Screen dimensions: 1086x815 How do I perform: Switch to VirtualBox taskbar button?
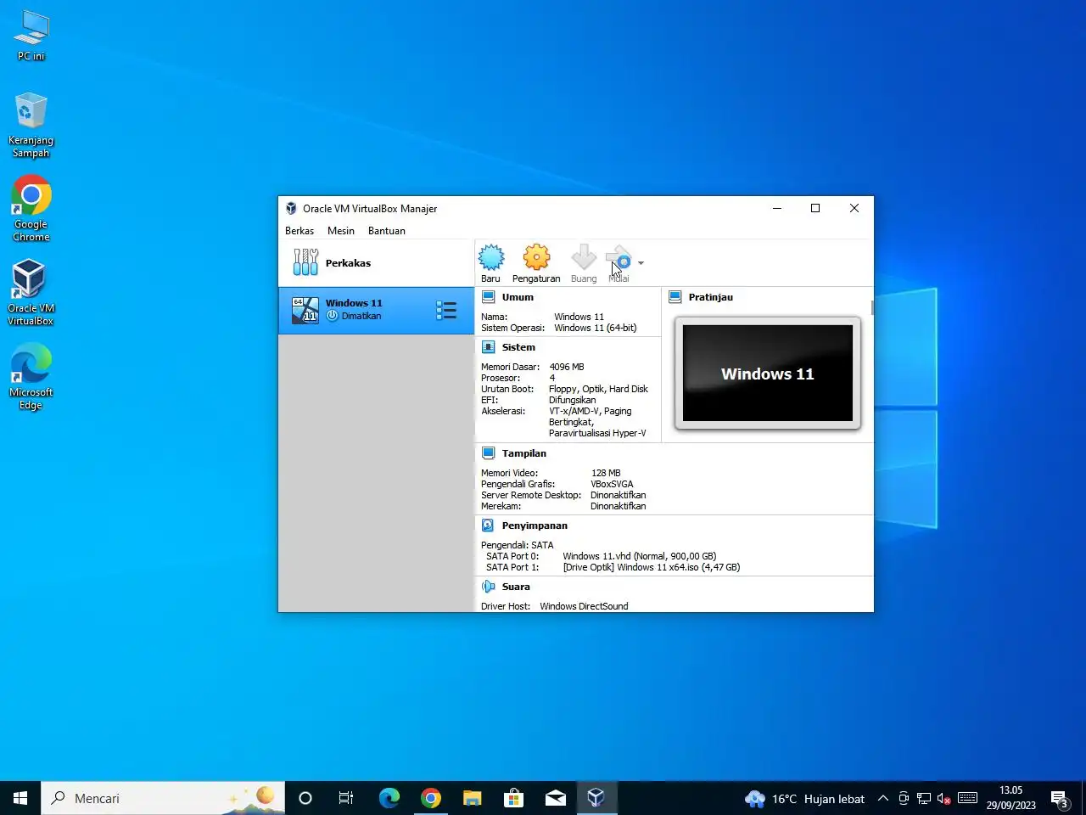(x=596, y=798)
